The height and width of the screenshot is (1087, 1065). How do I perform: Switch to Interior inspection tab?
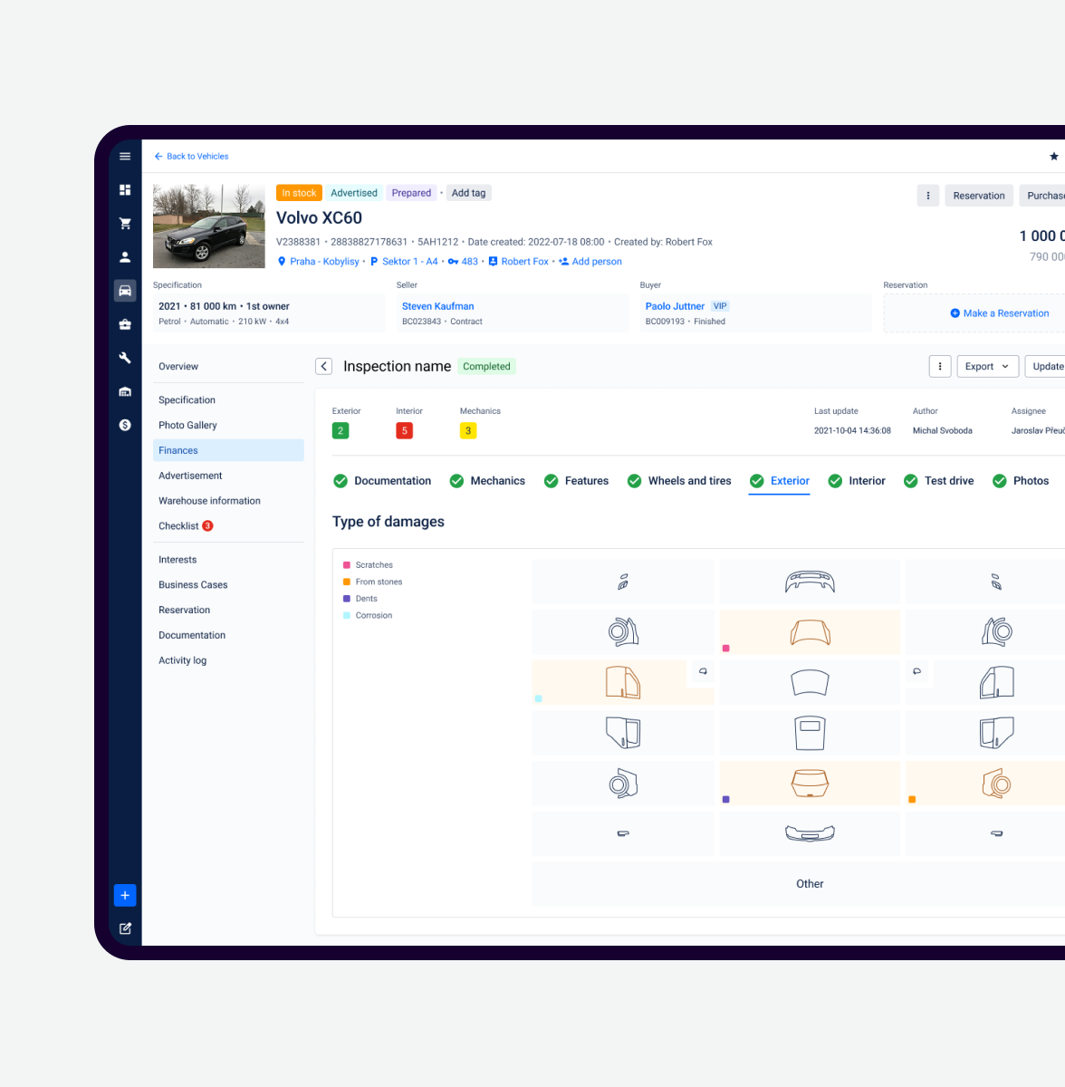tap(857, 481)
